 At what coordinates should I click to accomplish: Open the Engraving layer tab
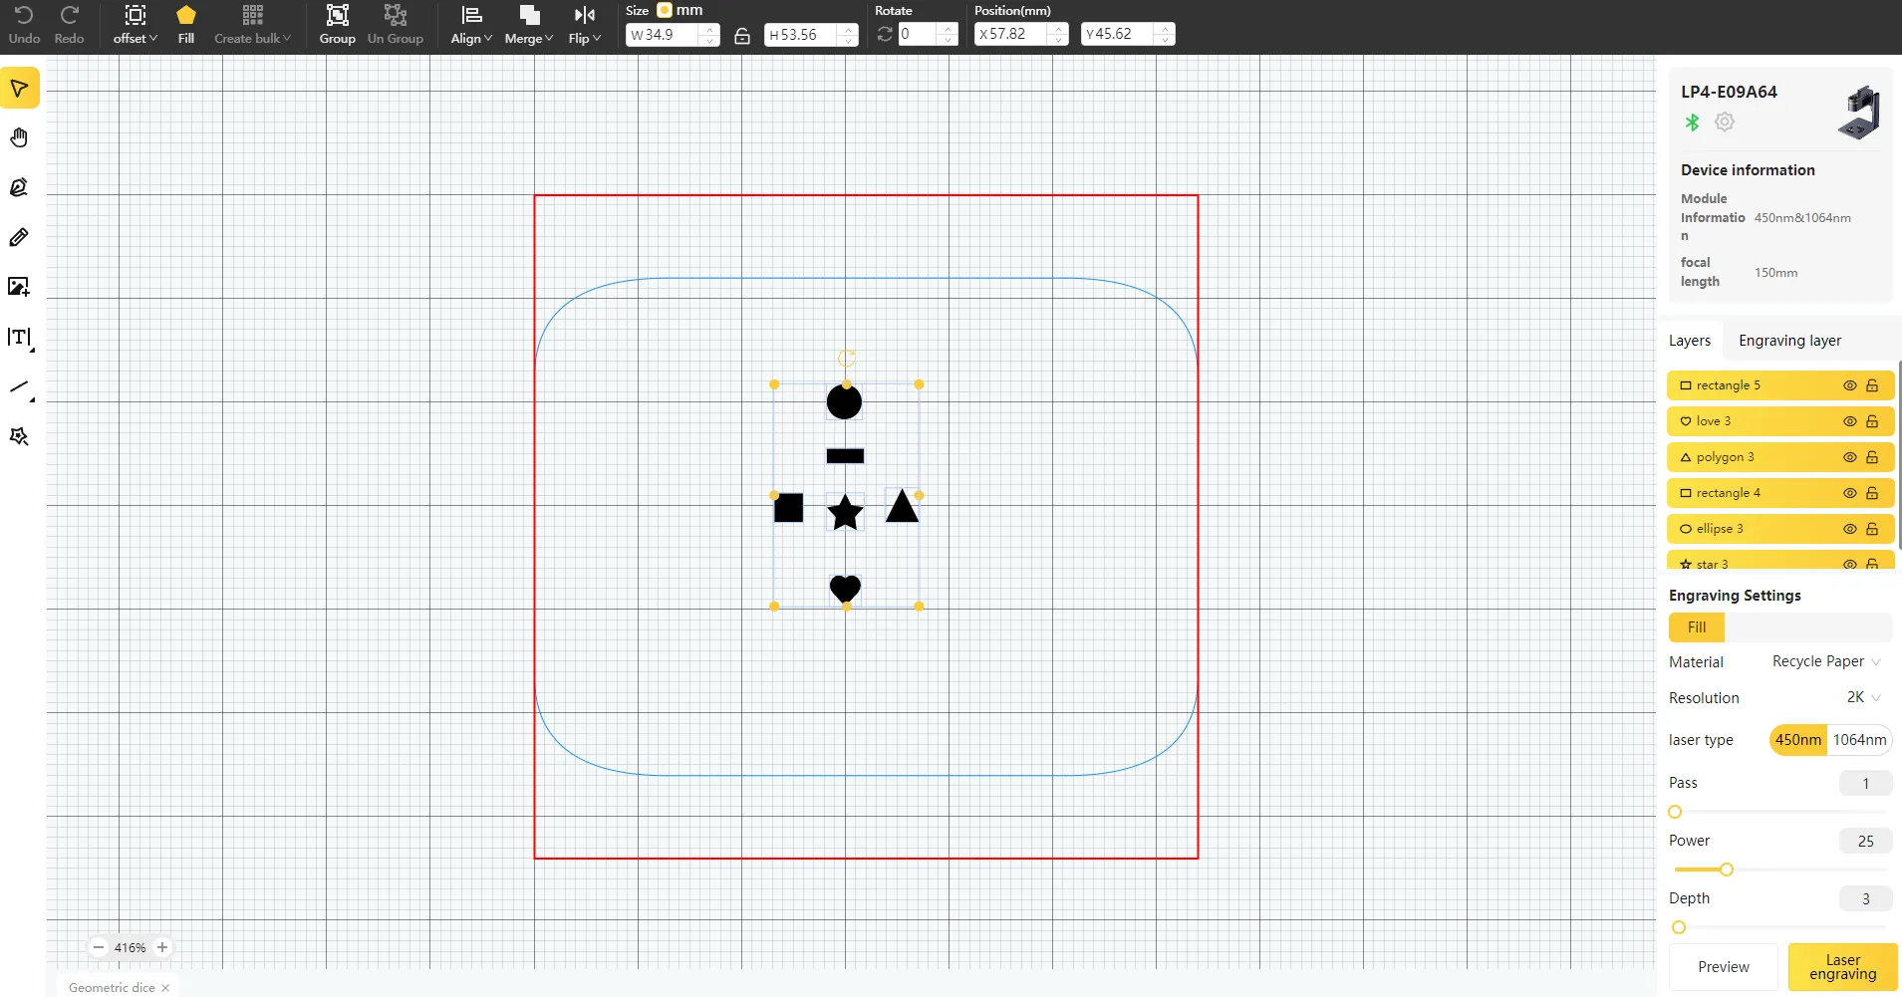coord(1789,341)
